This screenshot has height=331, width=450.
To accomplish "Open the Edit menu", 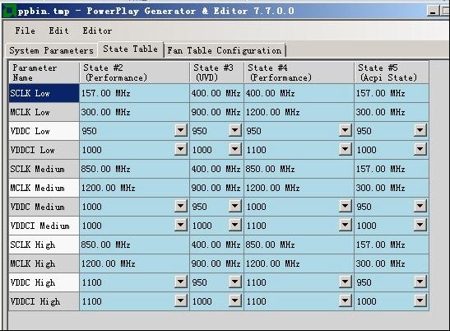I will (59, 30).
